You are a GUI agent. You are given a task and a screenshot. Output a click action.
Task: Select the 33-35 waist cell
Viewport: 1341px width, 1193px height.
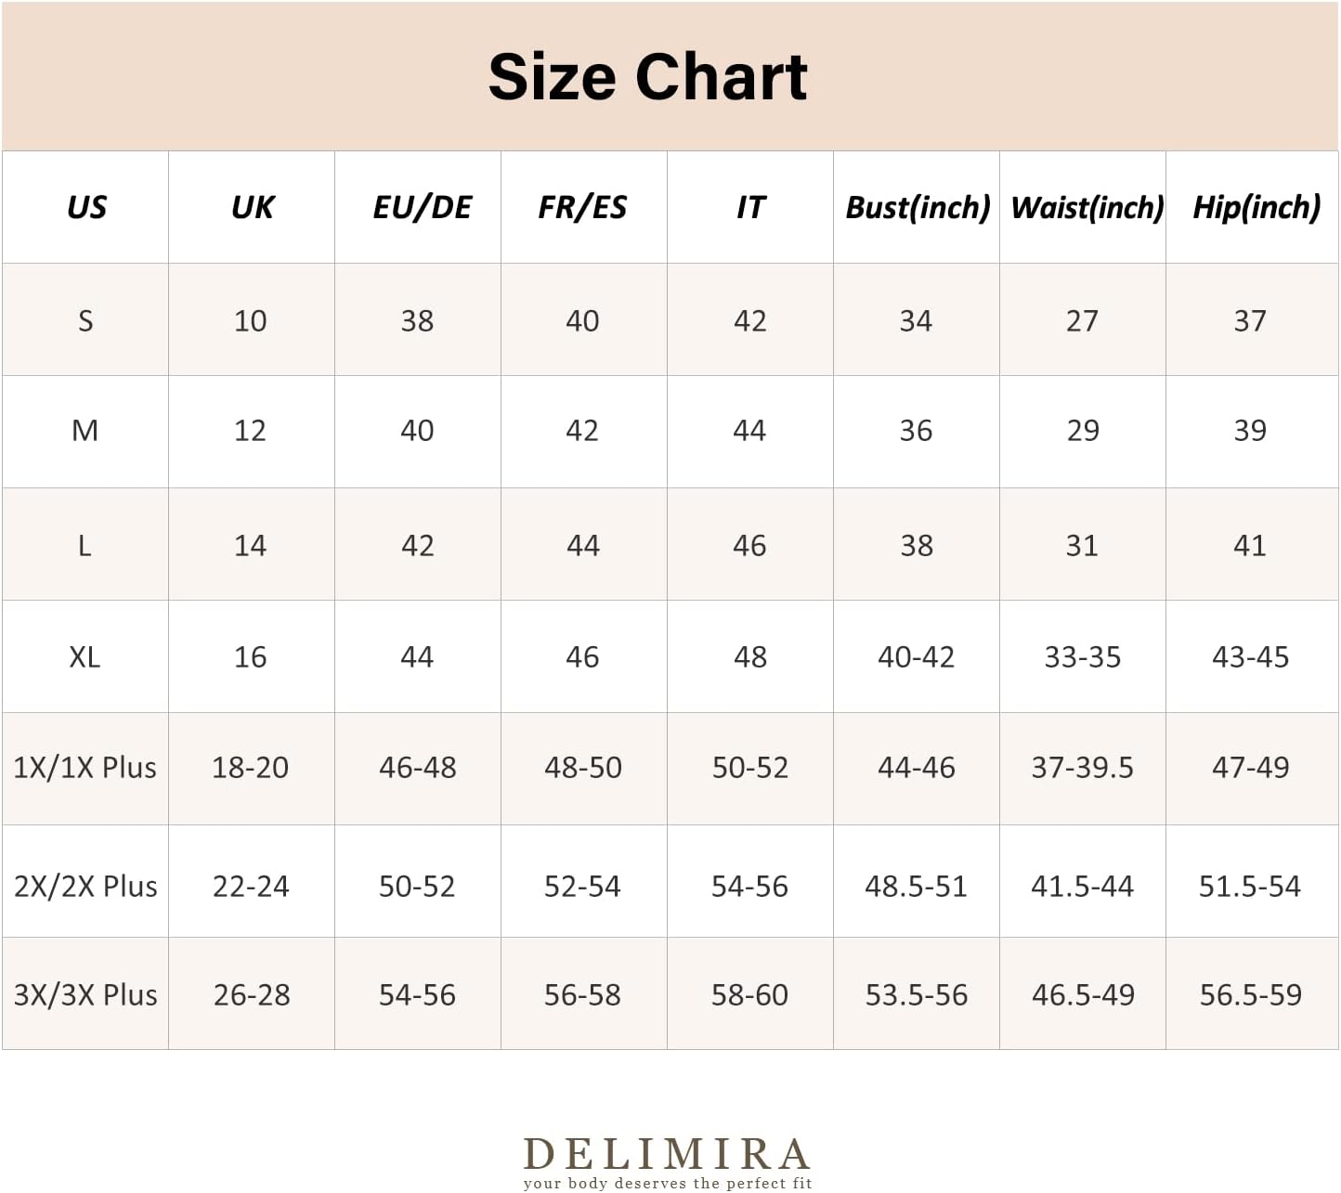[x=1083, y=657]
